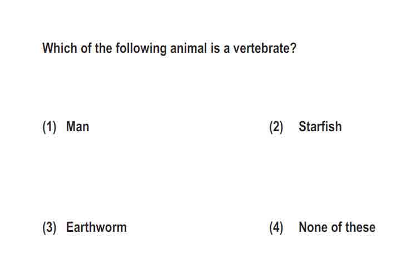Click the (1) option number

coord(49,127)
